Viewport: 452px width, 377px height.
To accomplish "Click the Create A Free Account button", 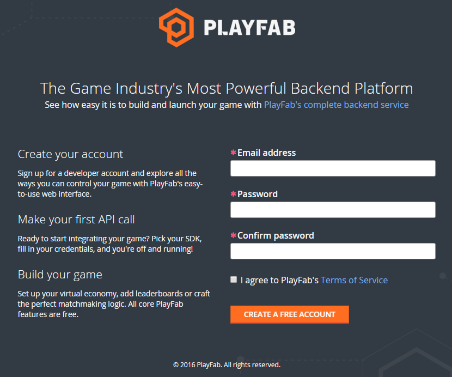I will (289, 314).
